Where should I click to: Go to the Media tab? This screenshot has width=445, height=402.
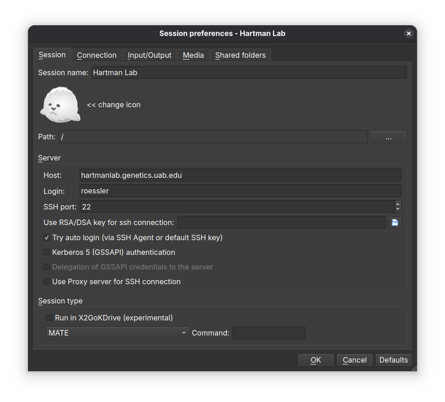click(193, 55)
